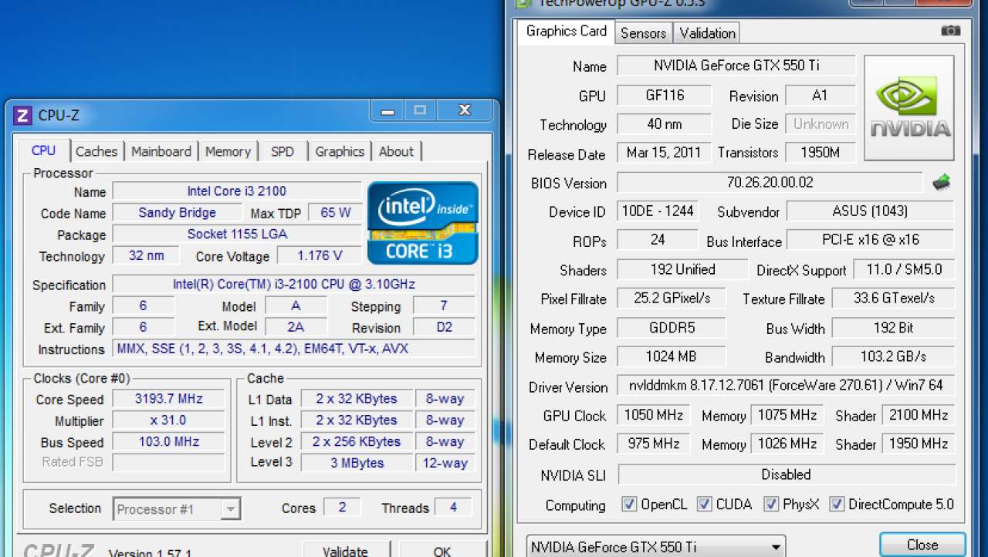The height and width of the screenshot is (557, 988).
Task: Click the OK button in CPU-Z
Action: [442, 551]
